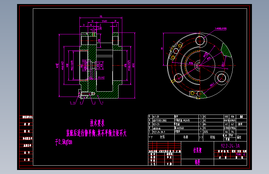Click the 于2.5kgfcm note line
The image size is (269, 174).
click(64, 142)
